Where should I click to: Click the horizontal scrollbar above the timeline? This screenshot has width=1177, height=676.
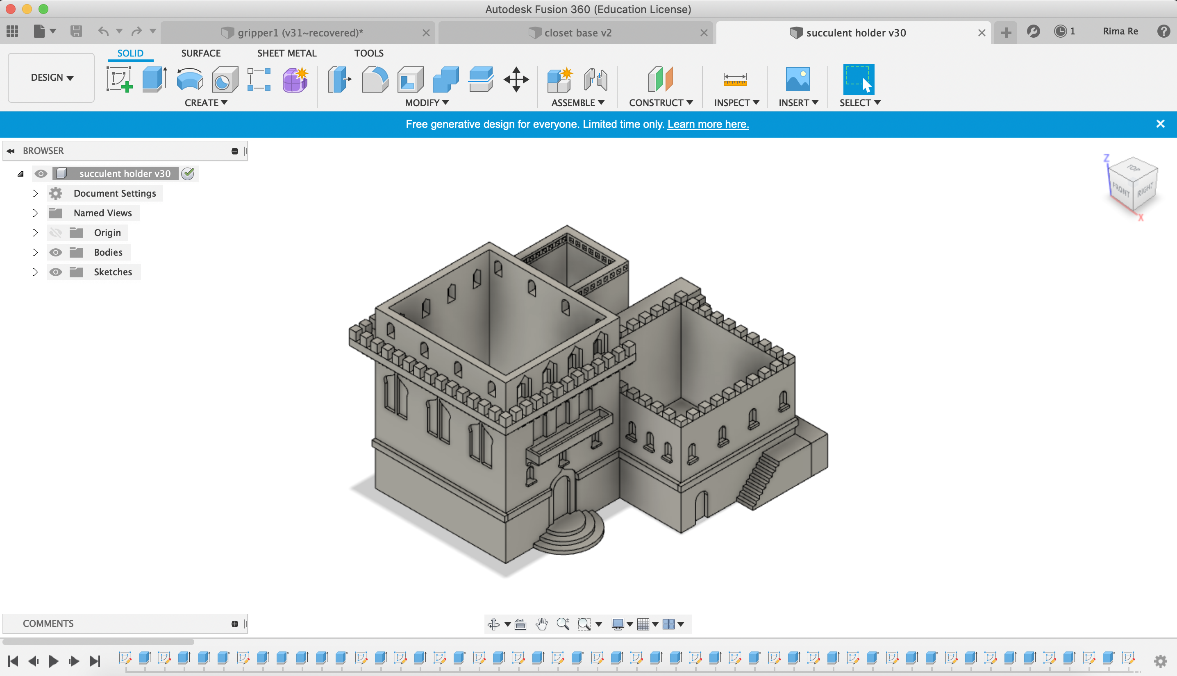pos(98,642)
